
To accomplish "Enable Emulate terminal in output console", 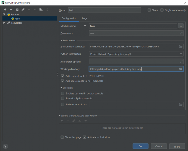I will [x=62, y=93].
